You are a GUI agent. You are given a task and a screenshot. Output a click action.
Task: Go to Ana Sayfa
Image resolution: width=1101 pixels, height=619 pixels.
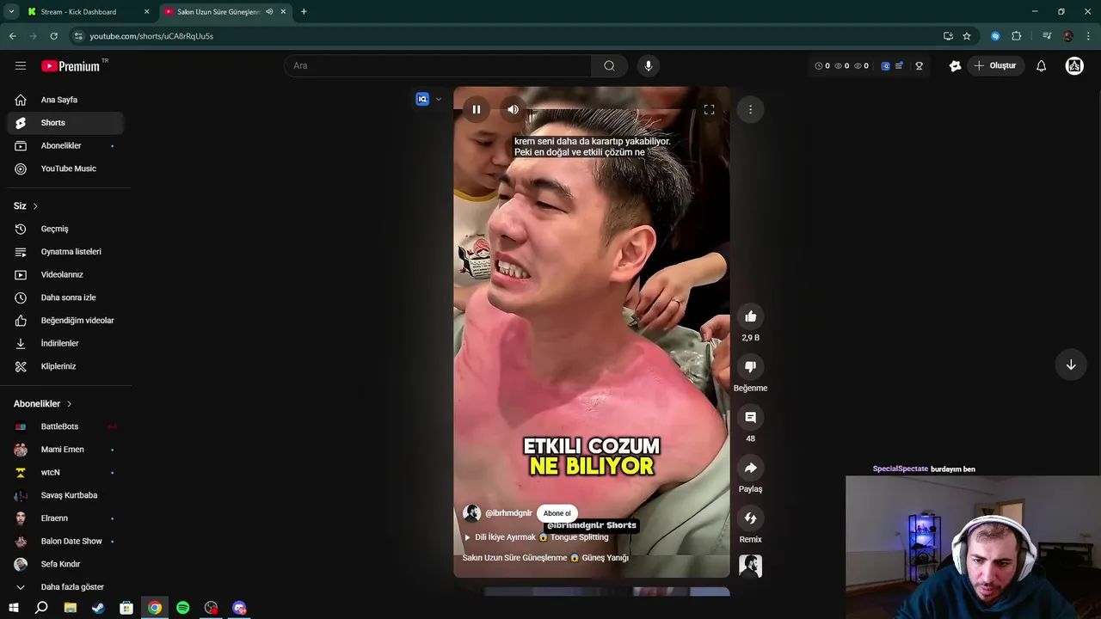point(65,100)
